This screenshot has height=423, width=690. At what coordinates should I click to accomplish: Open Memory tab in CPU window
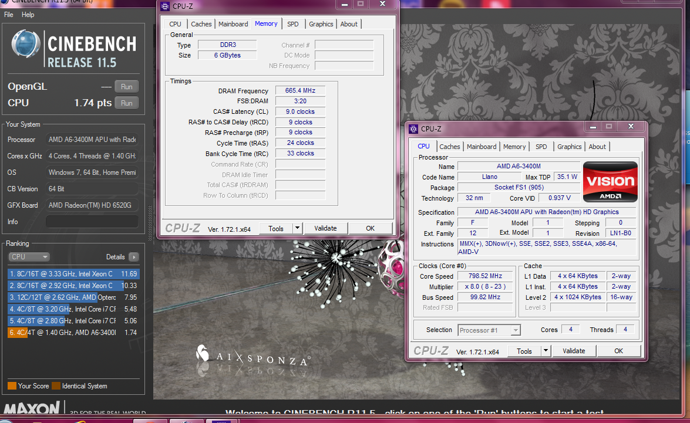coord(514,147)
